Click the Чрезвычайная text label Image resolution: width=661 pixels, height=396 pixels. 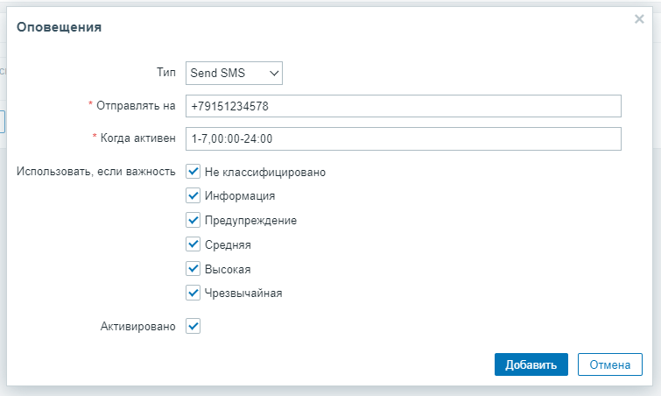[243, 293]
